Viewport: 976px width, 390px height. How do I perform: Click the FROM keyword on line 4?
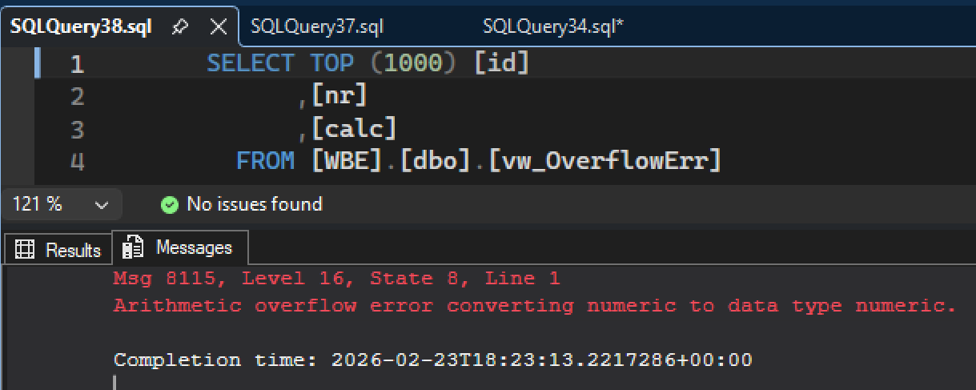(x=265, y=162)
